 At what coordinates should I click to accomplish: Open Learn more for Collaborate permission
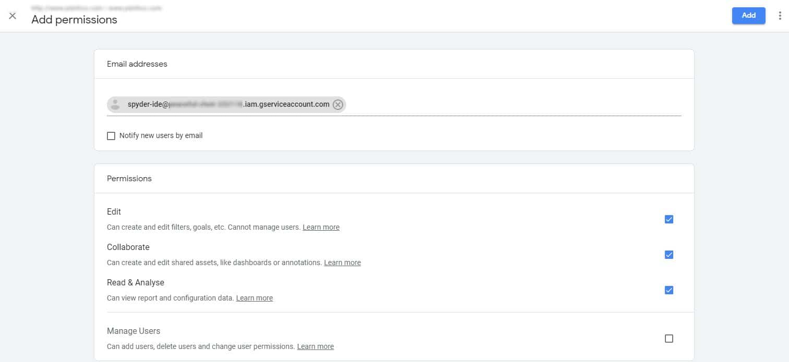(x=342, y=263)
